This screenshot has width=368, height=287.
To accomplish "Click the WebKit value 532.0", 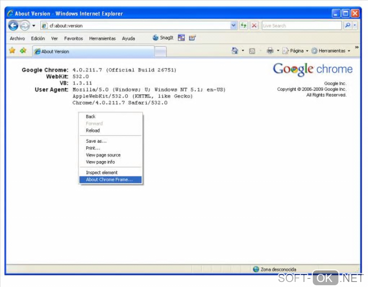I will [x=80, y=76].
